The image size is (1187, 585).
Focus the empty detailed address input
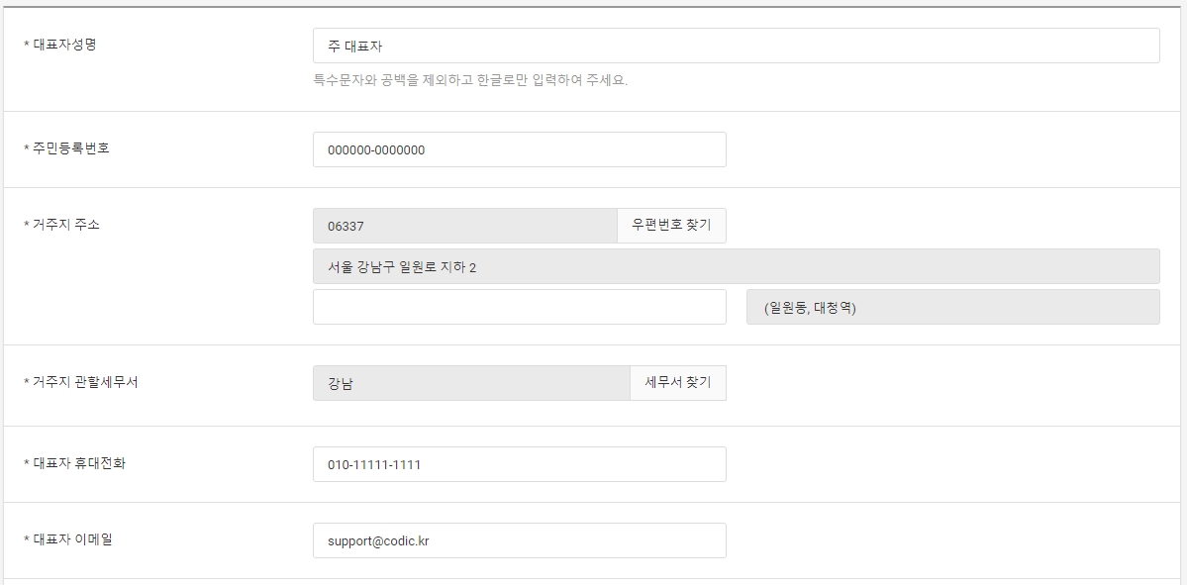(x=520, y=307)
